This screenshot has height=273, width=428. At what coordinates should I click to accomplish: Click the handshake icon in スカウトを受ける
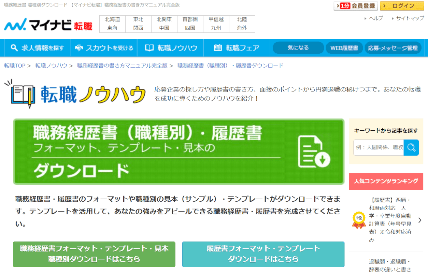(79, 48)
